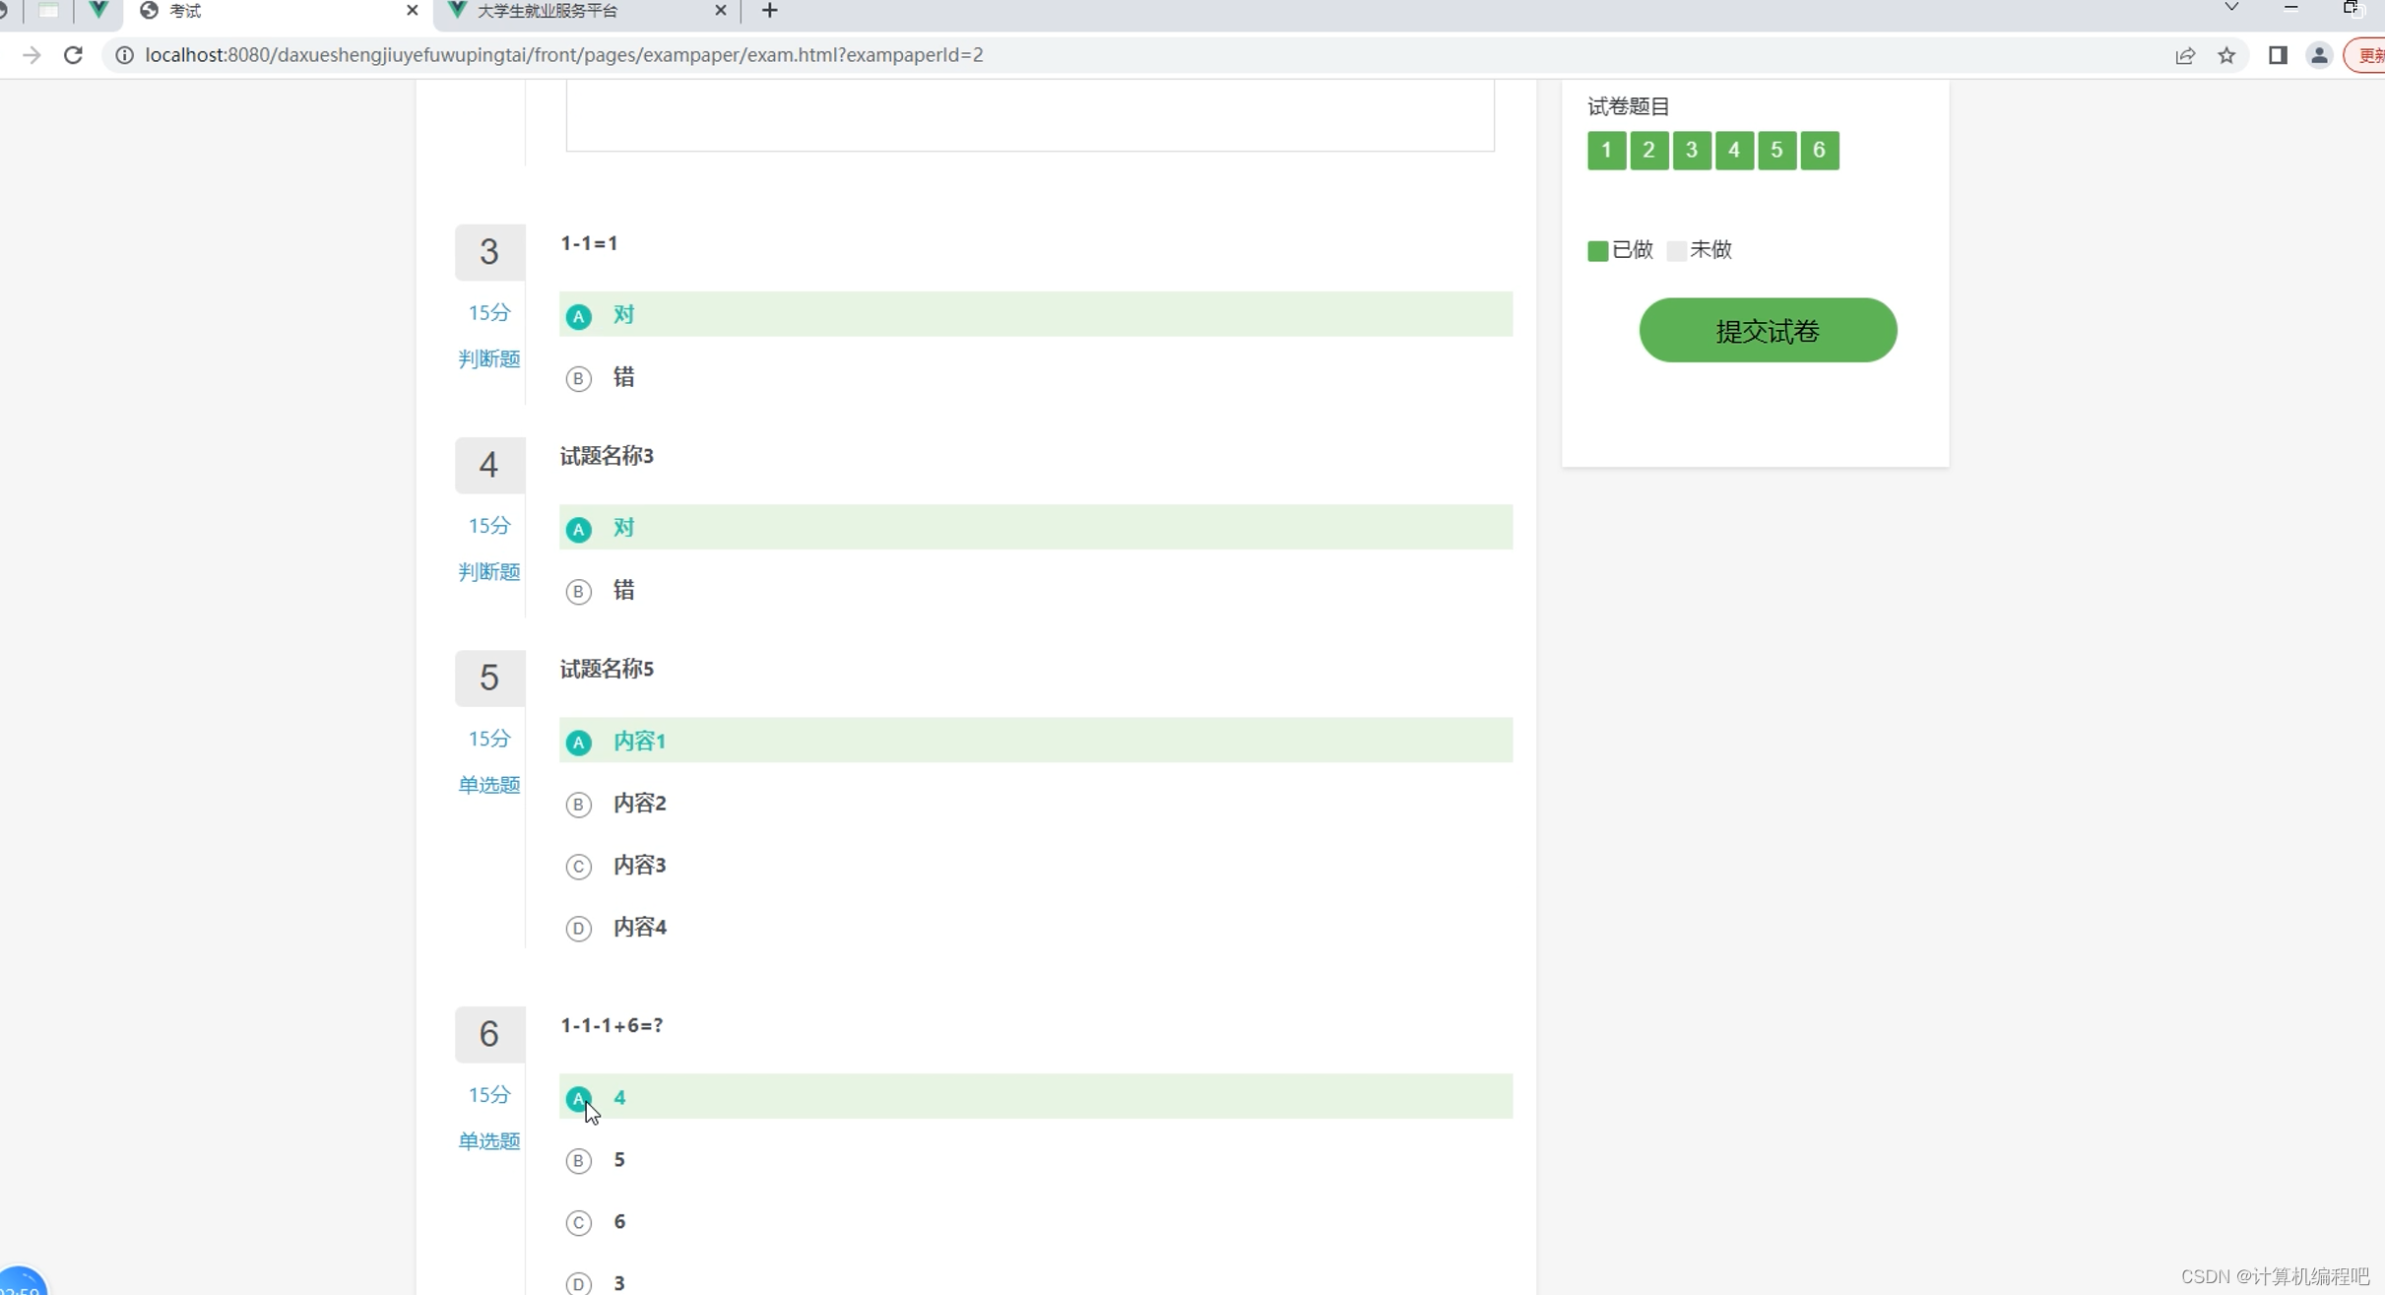Screen dimensions: 2385x1295
Task: Open the browser side panel icon
Action: pyautogui.click(x=2278, y=56)
